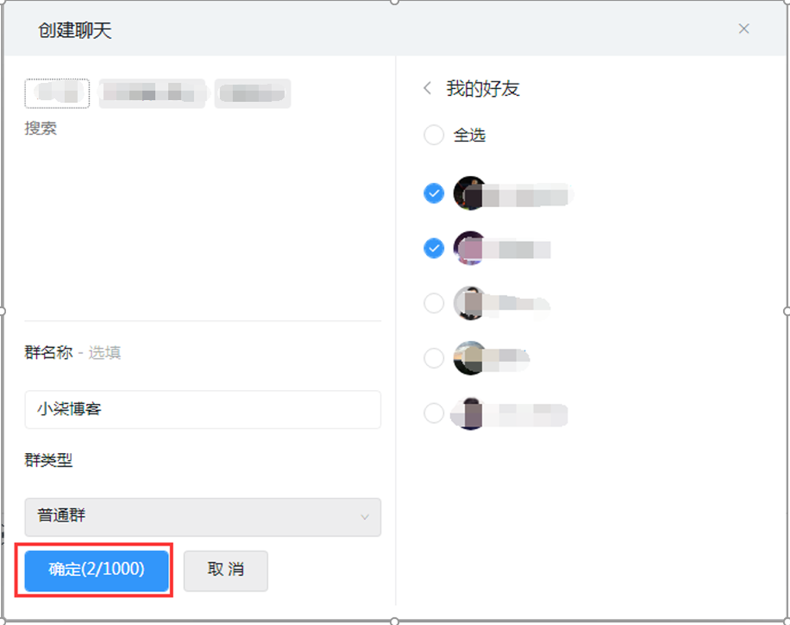This screenshot has width=790, height=625.
Task: Click the back arrow beside 我的好友
Action: 427,88
